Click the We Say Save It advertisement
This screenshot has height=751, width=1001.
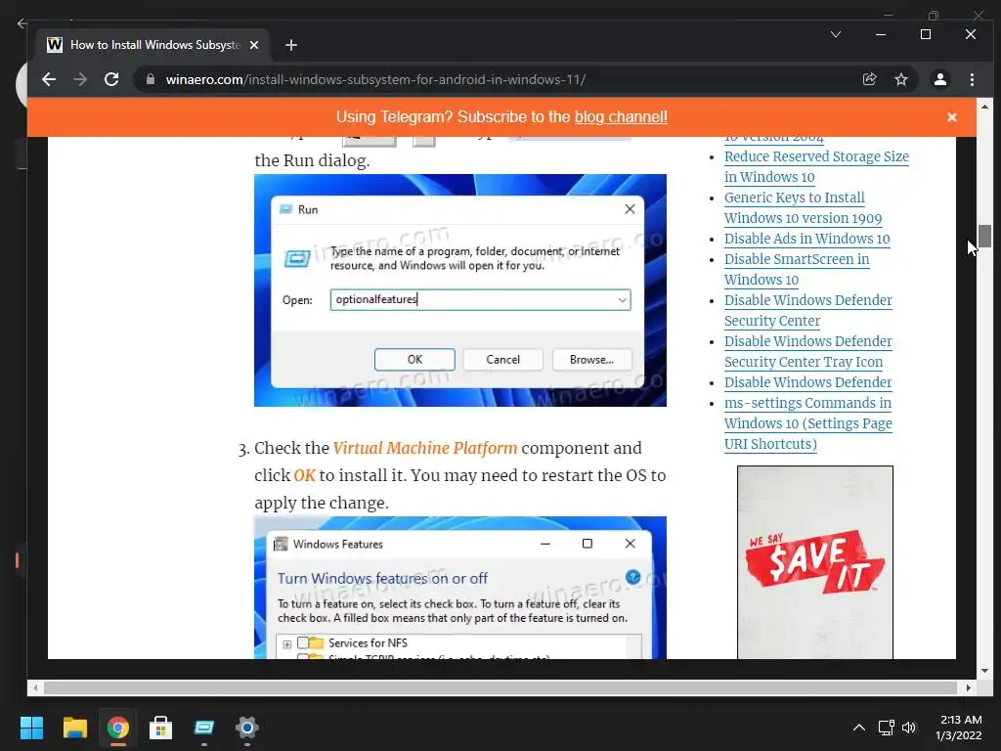coord(814,562)
